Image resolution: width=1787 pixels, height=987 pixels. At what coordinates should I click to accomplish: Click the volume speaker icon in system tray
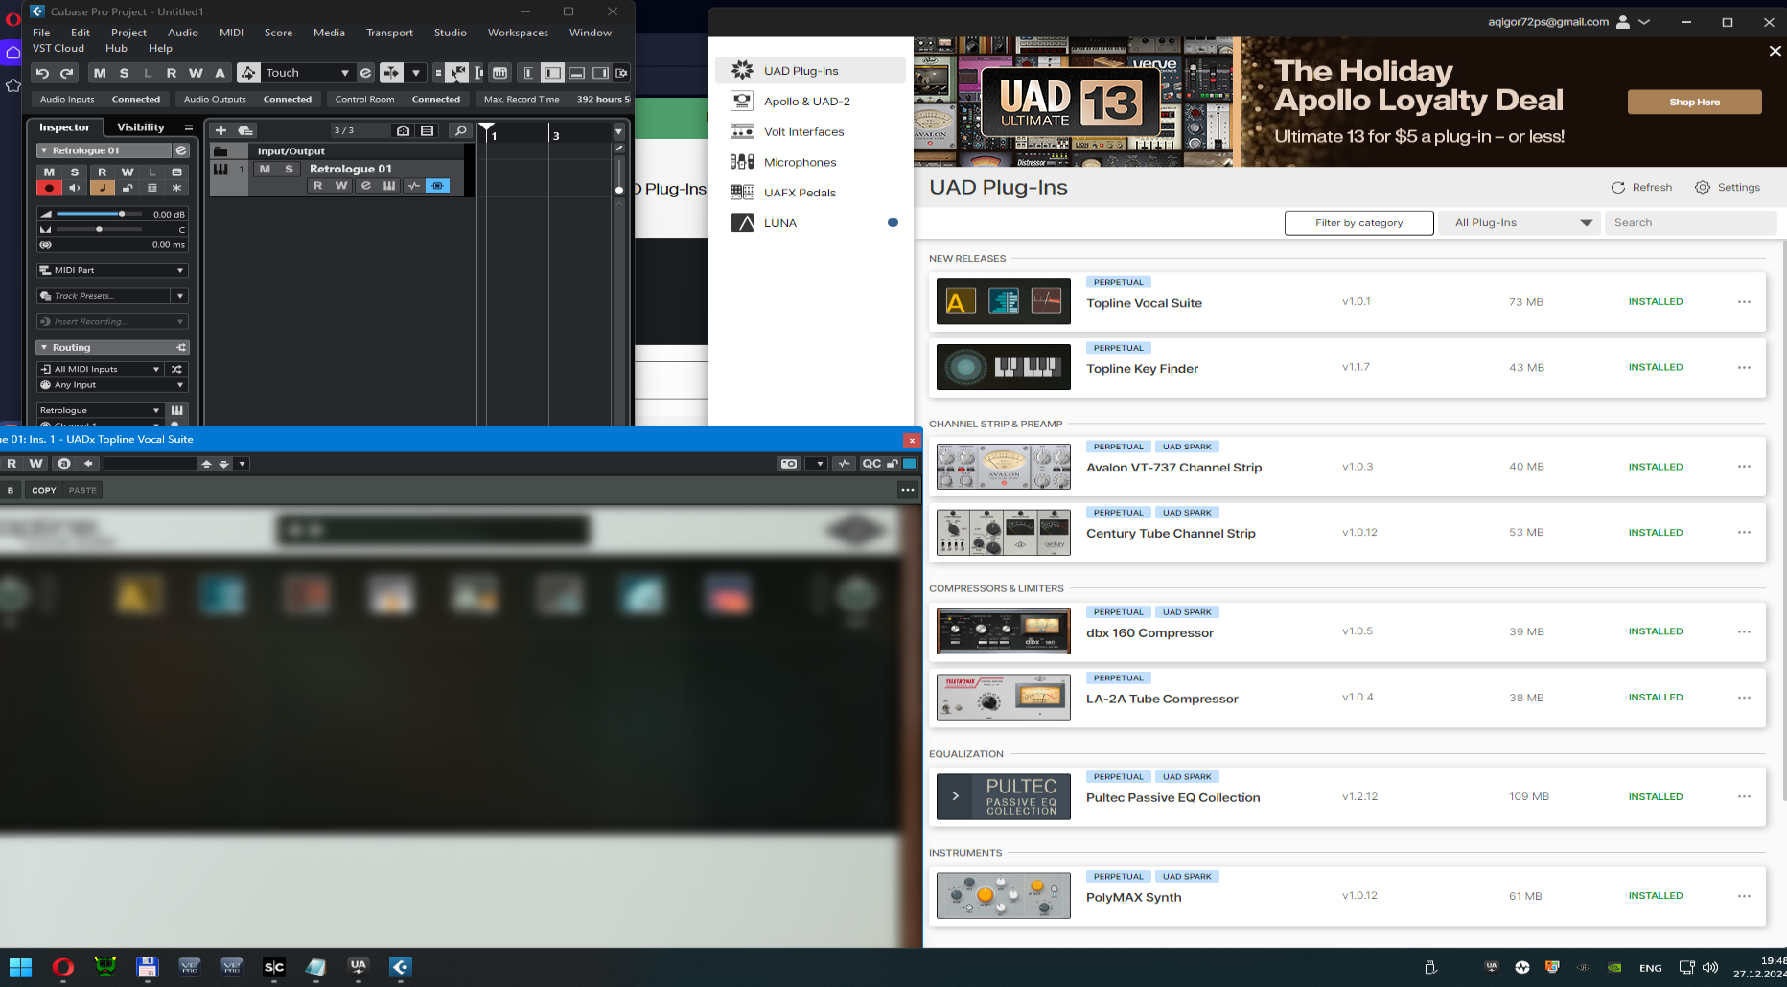[x=1710, y=968]
